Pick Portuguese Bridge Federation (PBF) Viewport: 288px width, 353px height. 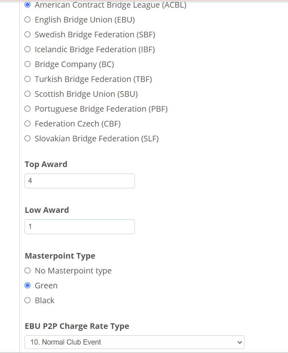pyautogui.click(x=27, y=109)
